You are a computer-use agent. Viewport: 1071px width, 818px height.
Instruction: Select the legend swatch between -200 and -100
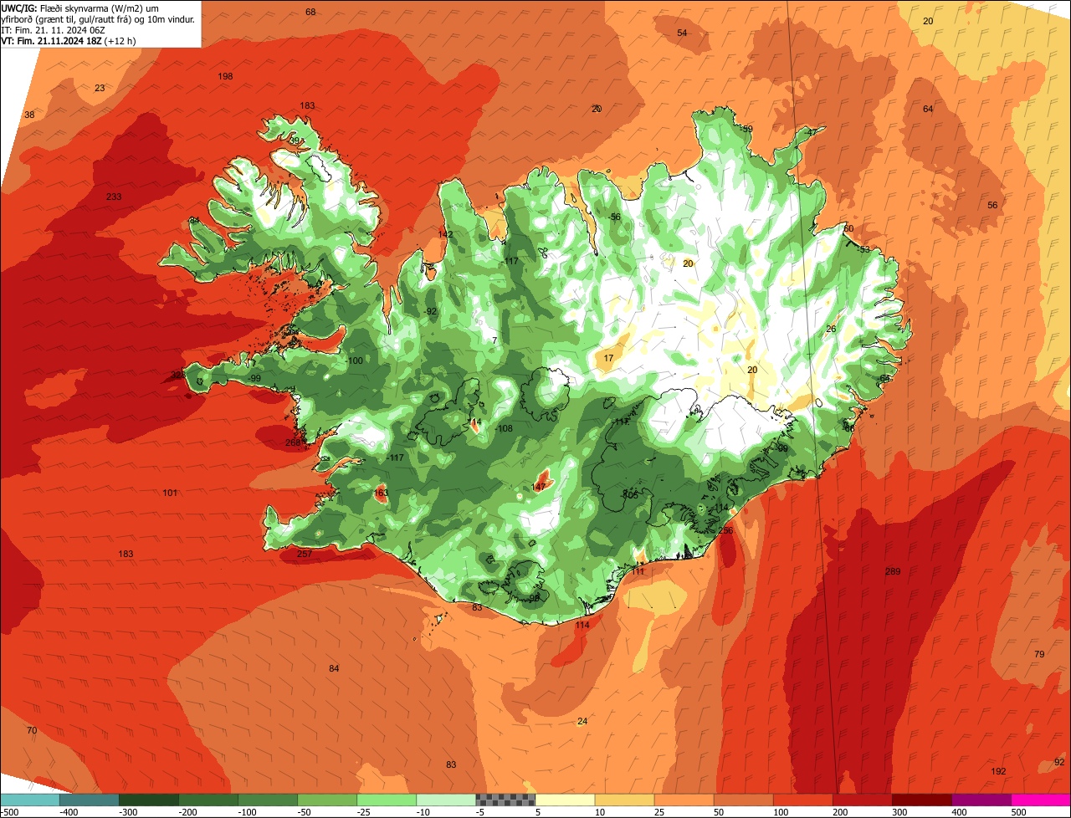(x=208, y=800)
